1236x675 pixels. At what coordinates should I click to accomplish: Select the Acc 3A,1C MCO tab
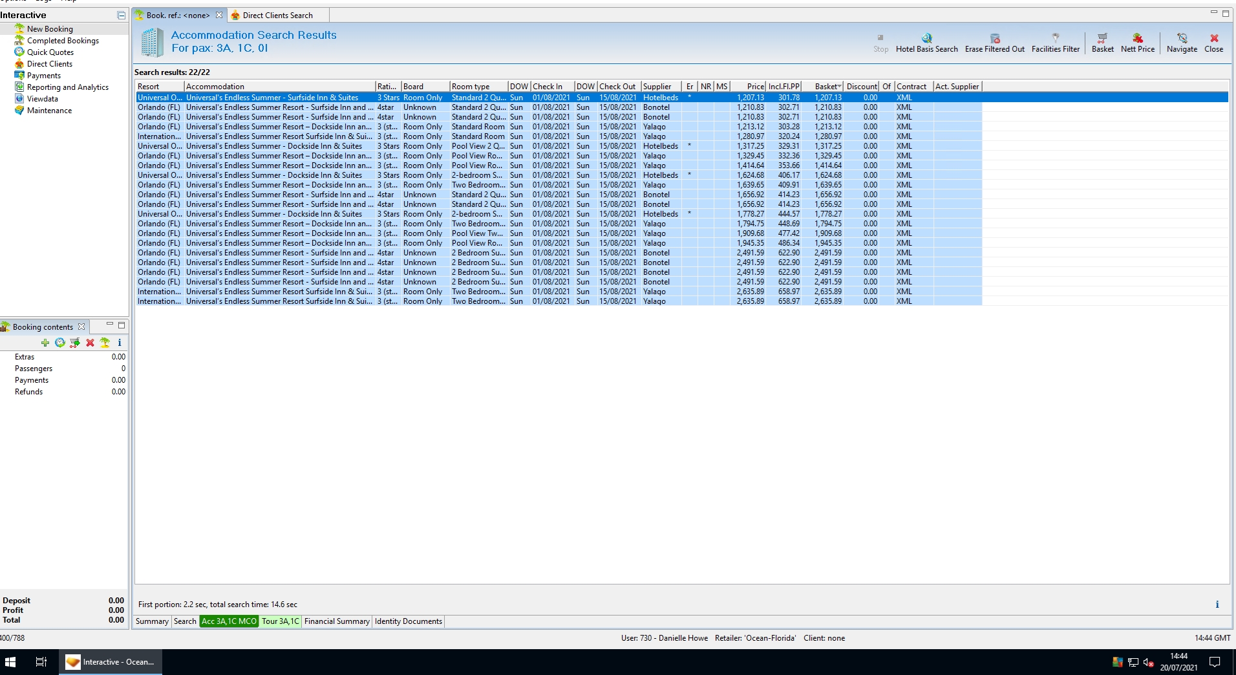[x=229, y=621]
